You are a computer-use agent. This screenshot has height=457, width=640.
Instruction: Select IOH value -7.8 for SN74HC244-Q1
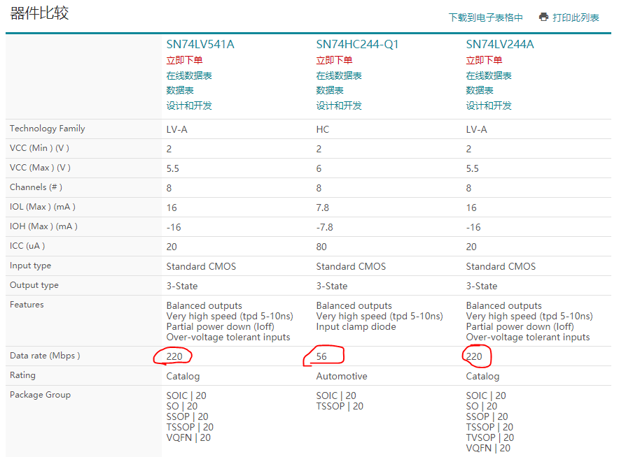pos(324,227)
